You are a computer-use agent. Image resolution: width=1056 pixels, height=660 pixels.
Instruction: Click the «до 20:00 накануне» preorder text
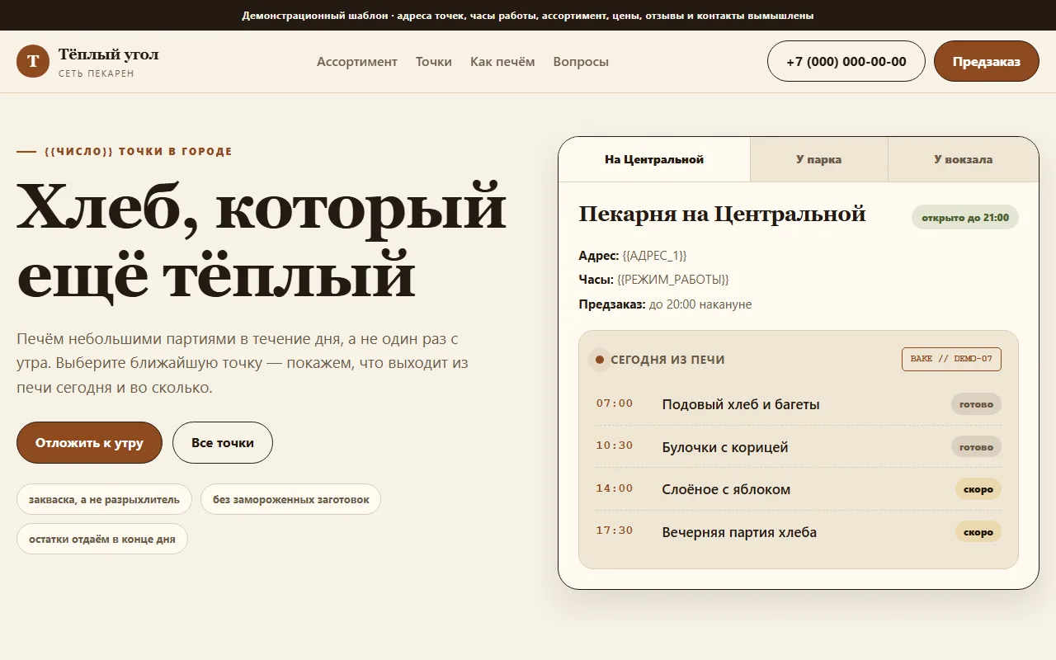click(x=700, y=304)
